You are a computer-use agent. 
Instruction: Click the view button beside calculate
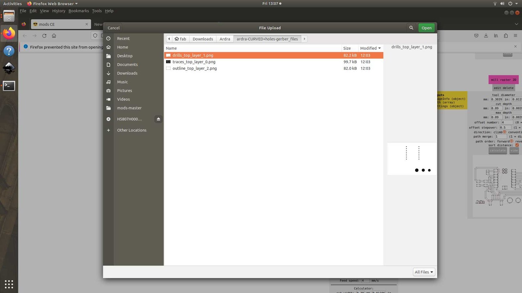(x=514, y=150)
